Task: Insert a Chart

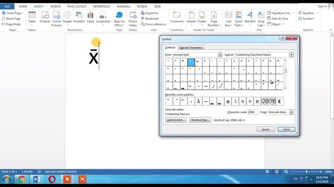Action: coord(90,17)
